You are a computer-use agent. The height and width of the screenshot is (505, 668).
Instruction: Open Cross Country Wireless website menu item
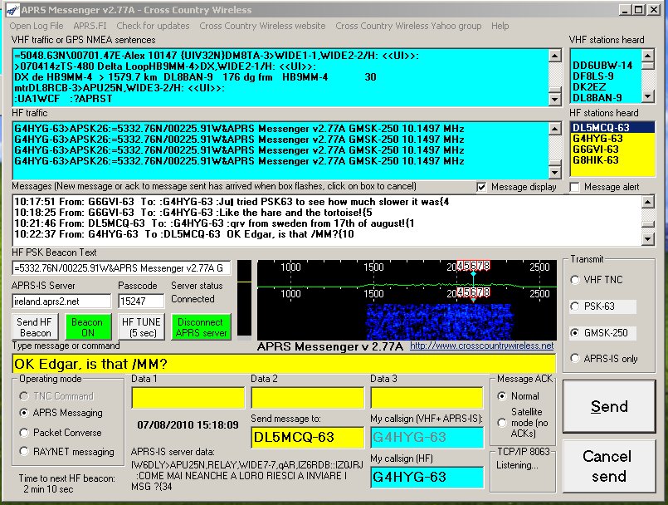(262, 26)
